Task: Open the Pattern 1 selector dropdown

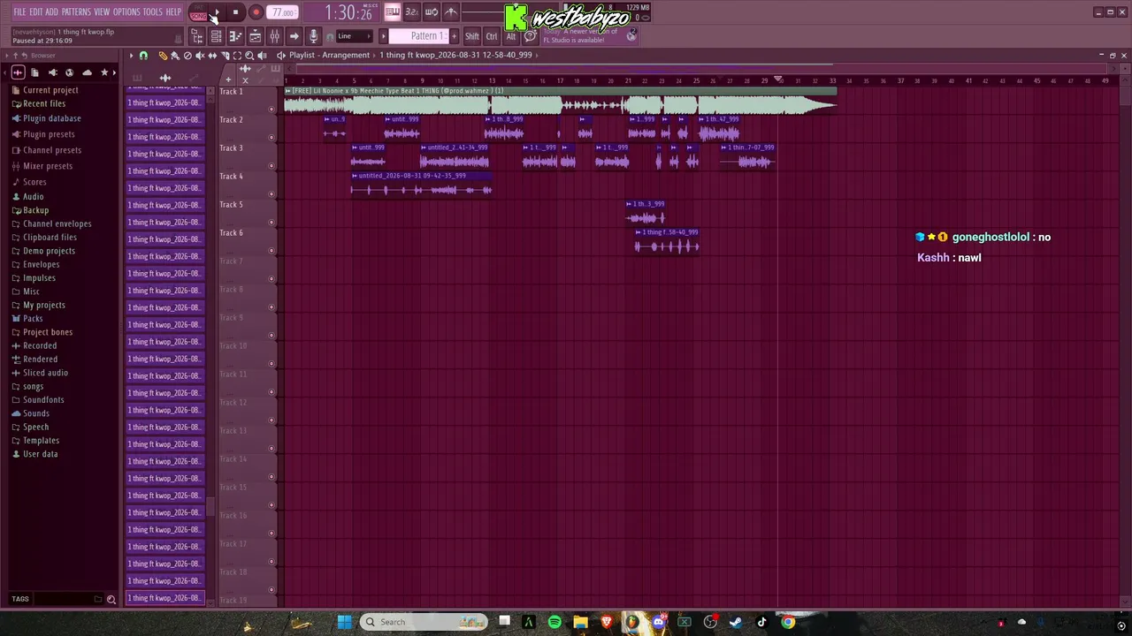Action: point(419,36)
